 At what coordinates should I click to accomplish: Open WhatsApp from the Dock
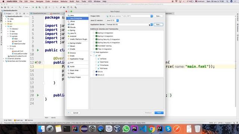[126, 129]
